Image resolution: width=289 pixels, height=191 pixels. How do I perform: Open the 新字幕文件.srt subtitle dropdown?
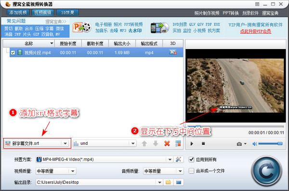pos(37,143)
